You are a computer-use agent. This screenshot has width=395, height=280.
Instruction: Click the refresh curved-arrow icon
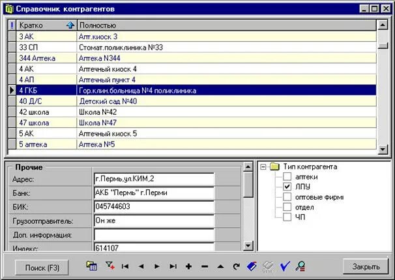[x=236, y=266]
